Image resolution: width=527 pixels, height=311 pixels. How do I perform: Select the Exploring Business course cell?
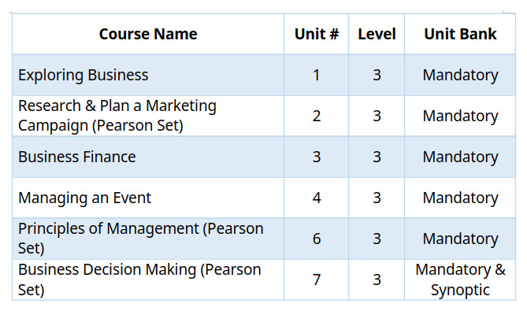click(148, 75)
